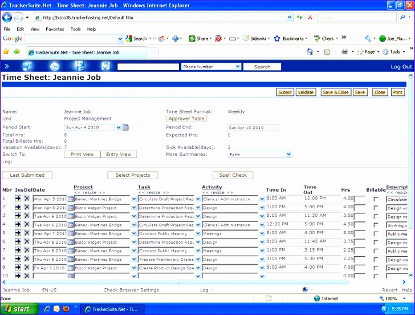The width and height of the screenshot is (415, 315).
Task: Open the Project dropdown for row 5
Action: 133,233
